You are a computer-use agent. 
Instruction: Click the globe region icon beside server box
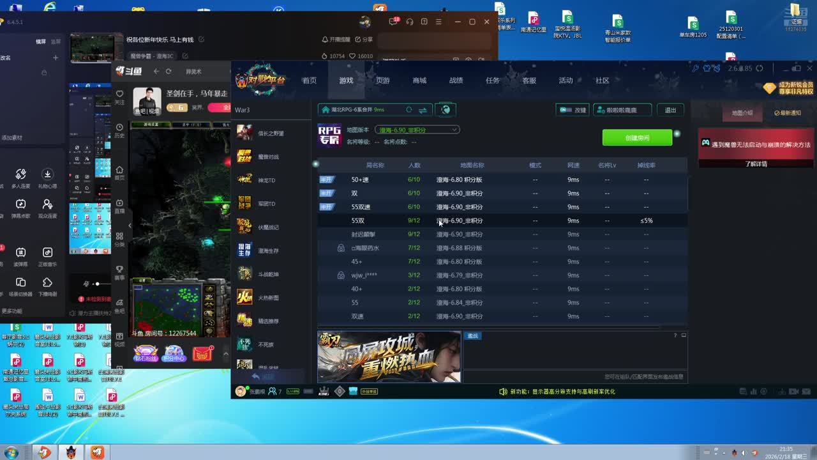point(446,110)
